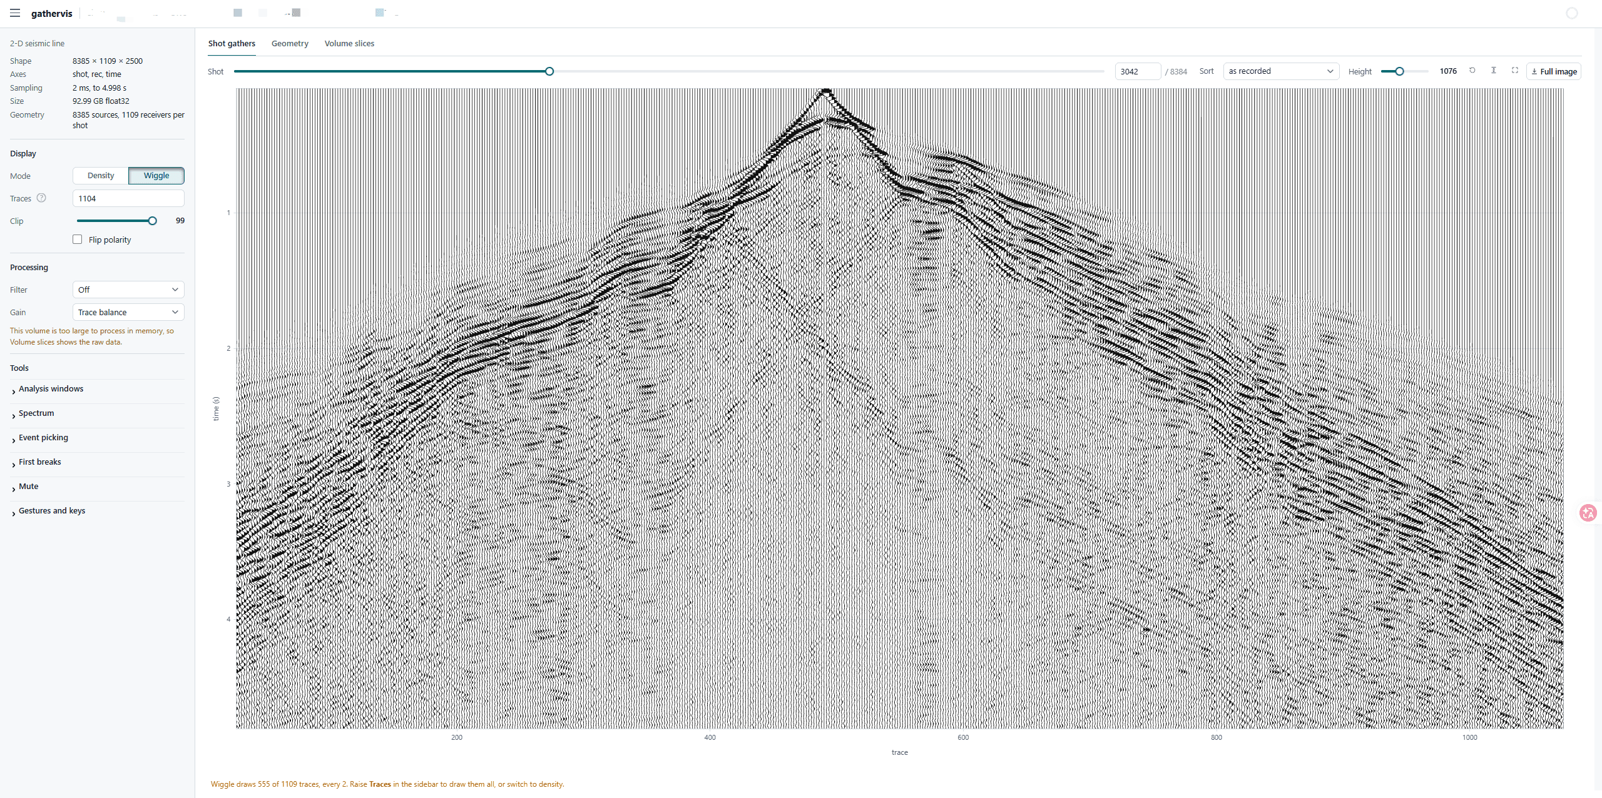Click the bold 'Traces' word in the wiggle notice

[x=380, y=784]
